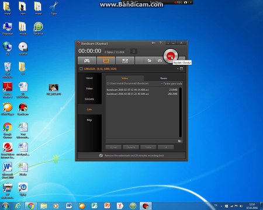Open the Adobe Reader desktop shortcut
This screenshot has width=263, height=210.
pos(8,90)
